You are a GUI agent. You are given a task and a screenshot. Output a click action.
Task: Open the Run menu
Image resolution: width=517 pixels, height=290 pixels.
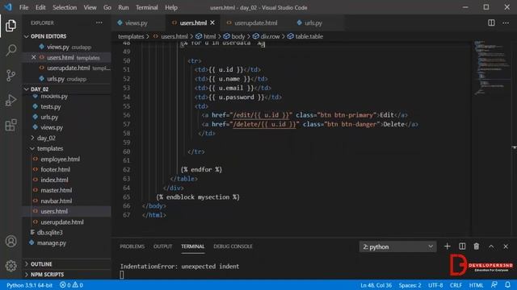[124, 7]
